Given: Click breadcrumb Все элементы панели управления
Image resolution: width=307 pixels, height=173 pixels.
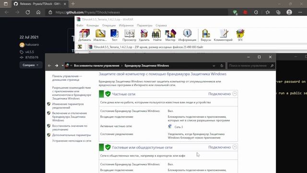Looking at the screenshot, I should click(x=96, y=65).
